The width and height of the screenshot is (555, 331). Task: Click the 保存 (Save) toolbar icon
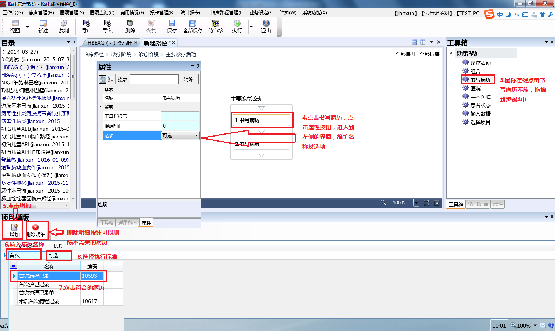point(172,27)
